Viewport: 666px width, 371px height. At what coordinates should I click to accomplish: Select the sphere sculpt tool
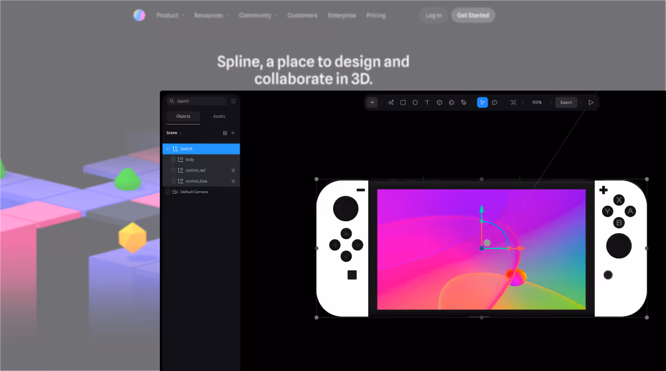[x=452, y=103]
